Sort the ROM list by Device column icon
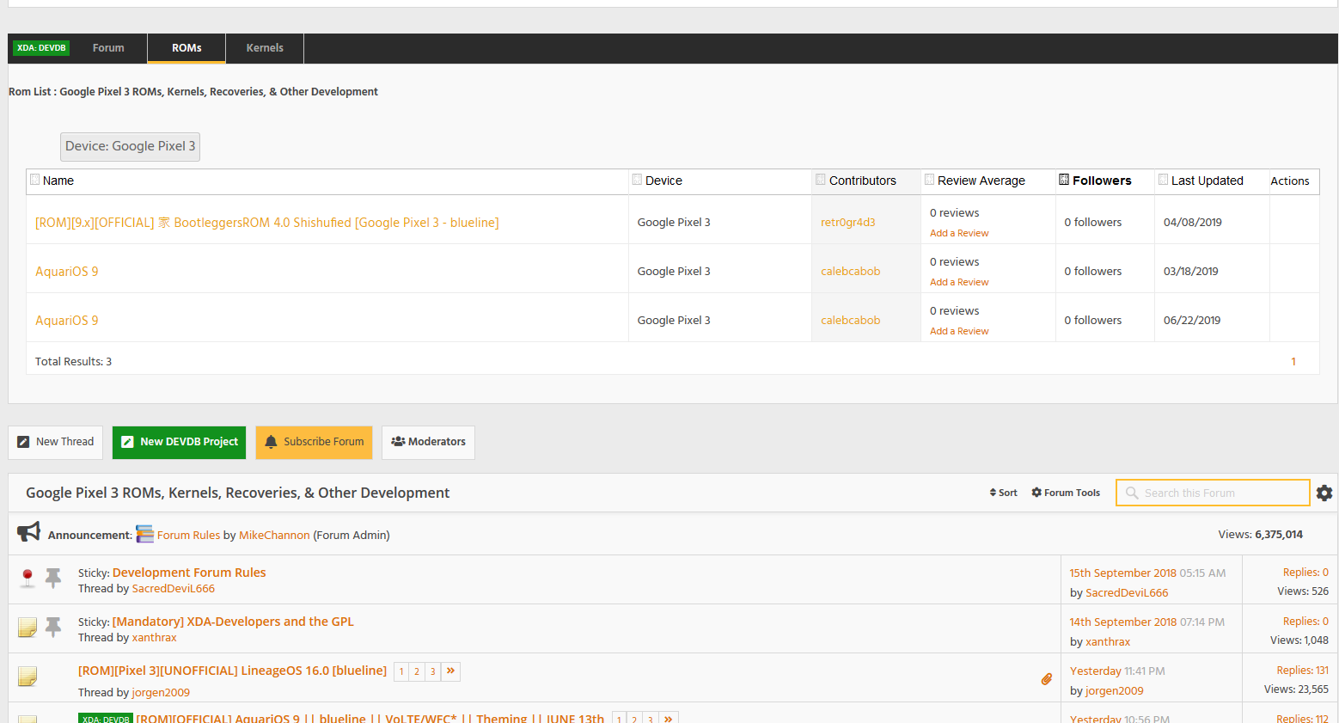The width and height of the screenshot is (1339, 723). pyautogui.click(x=638, y=180)
